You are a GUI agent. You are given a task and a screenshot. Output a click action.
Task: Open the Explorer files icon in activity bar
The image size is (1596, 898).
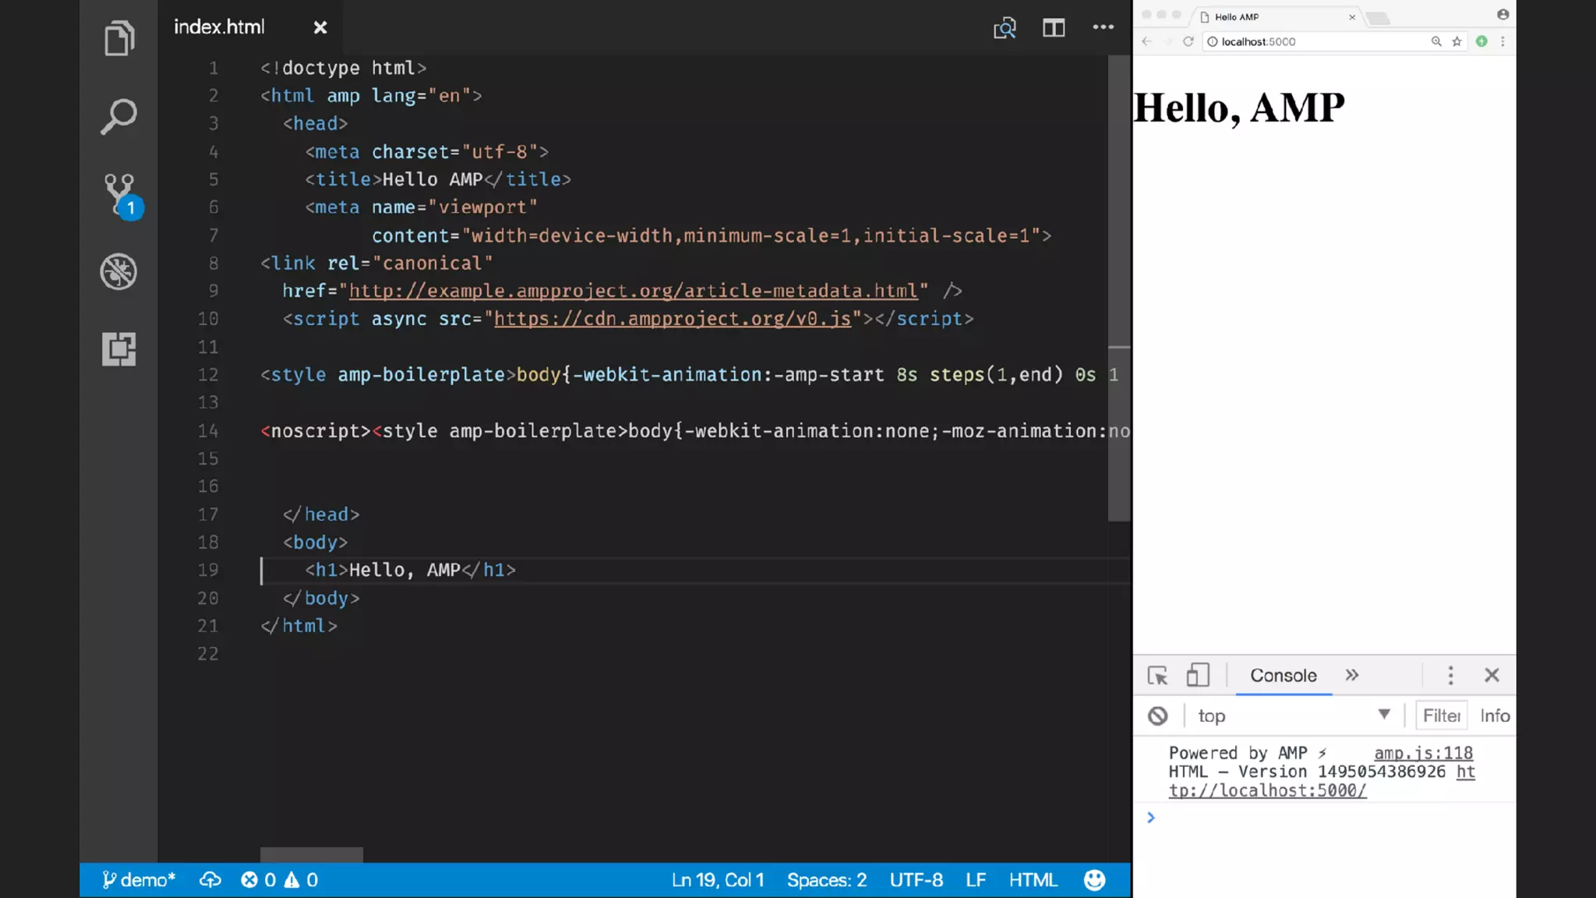click(x=119, y=39)
